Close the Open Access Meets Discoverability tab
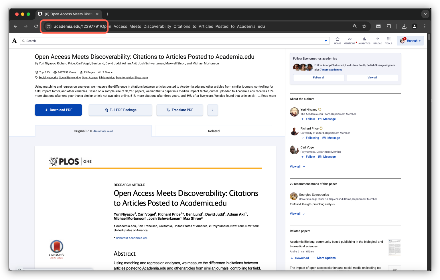The height and width of the screenshot is (280, 440). (97, 14)
